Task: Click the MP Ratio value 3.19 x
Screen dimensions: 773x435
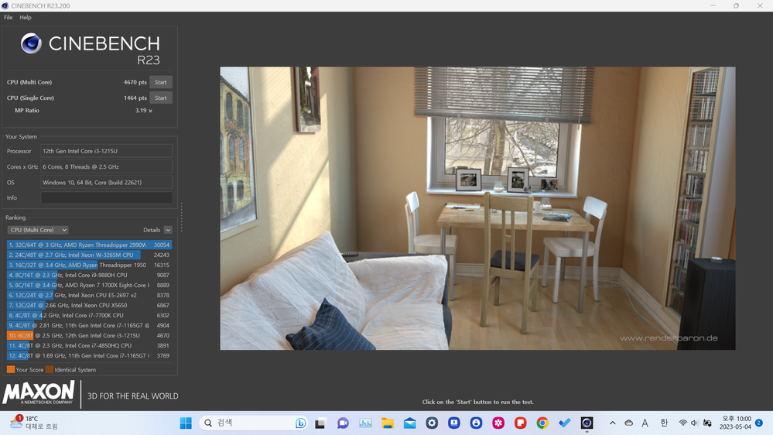Action: [143, 111]
